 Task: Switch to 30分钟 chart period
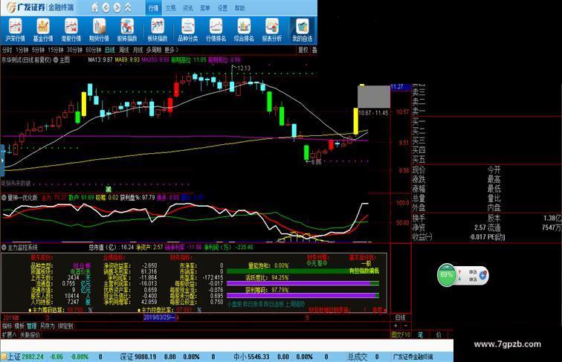74,51
